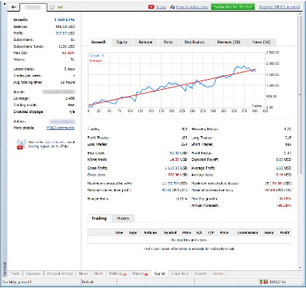Click the Default profile status bar entry
The width and height of the screenshot is (306, 288).
[88, 282]
